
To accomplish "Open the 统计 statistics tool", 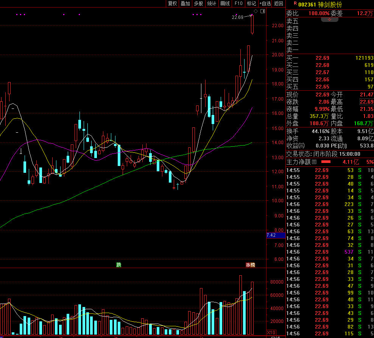I will 212,3.
